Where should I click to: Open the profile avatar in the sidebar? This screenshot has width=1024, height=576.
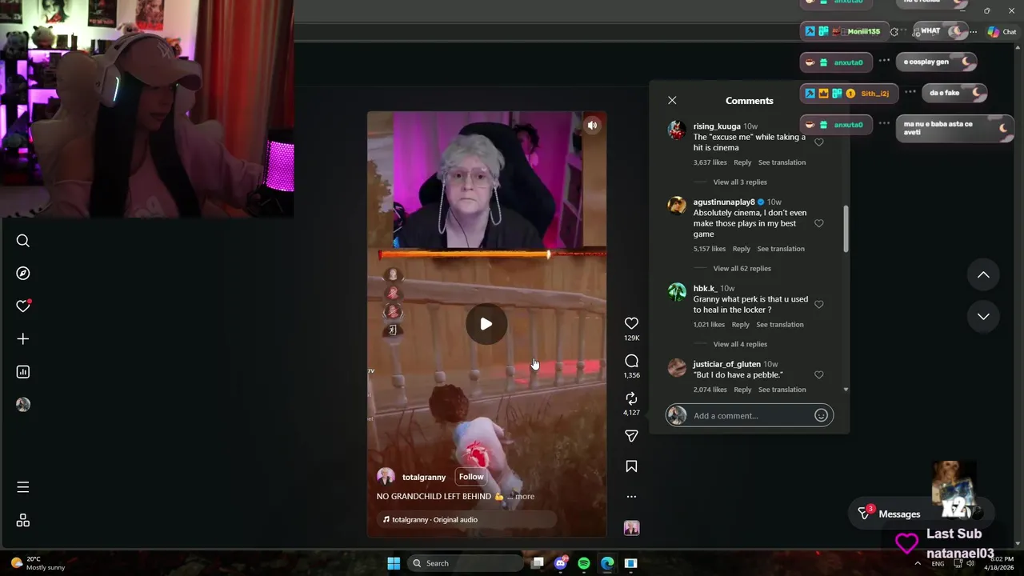(x=23, y=405)
